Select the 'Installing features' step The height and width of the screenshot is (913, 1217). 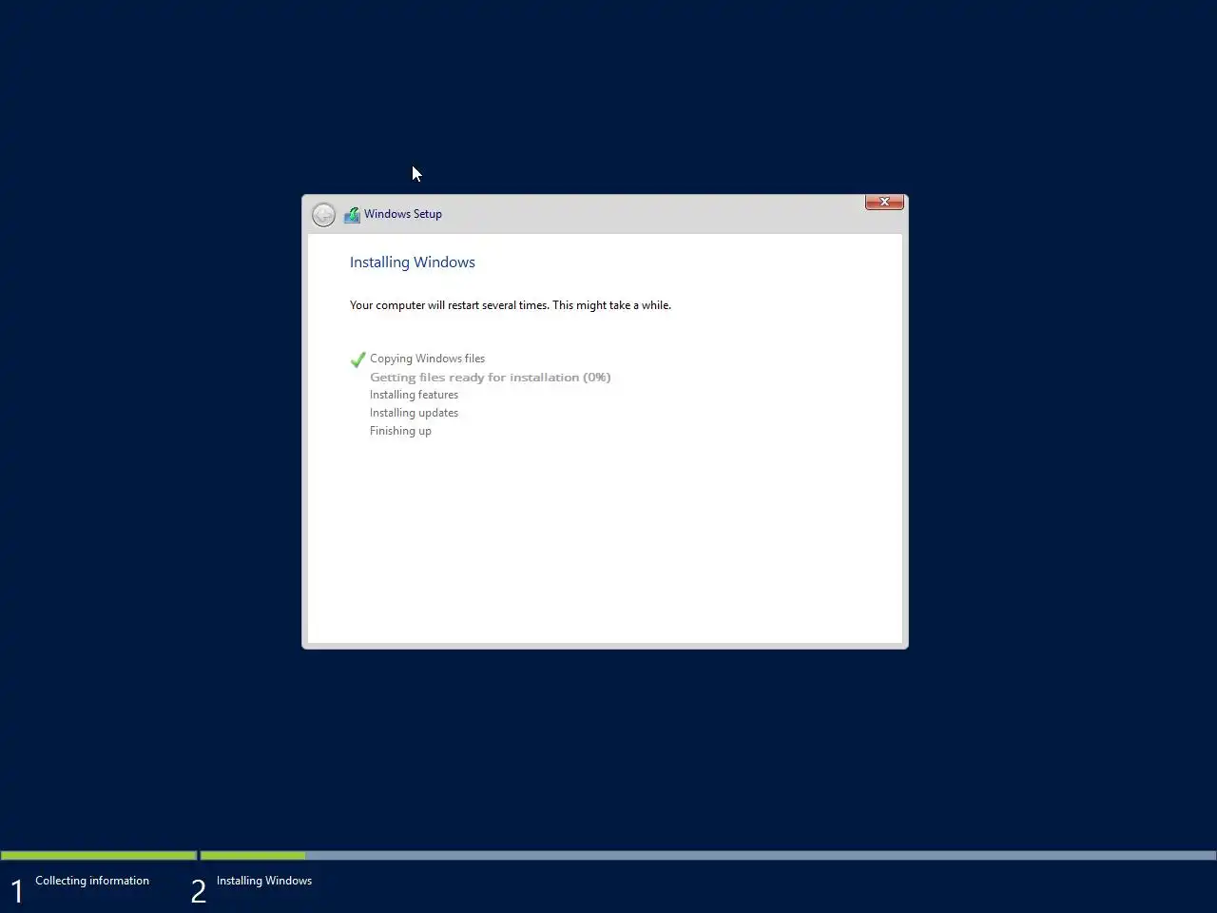[414, 395]
